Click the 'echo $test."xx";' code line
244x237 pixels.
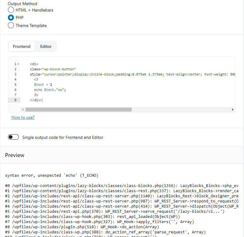tap(50, 90)
